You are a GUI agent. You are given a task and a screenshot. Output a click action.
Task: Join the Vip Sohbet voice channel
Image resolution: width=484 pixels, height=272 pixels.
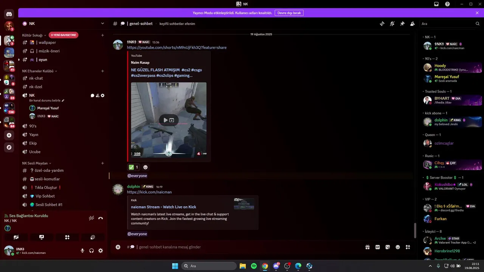[x=63, y=196]
